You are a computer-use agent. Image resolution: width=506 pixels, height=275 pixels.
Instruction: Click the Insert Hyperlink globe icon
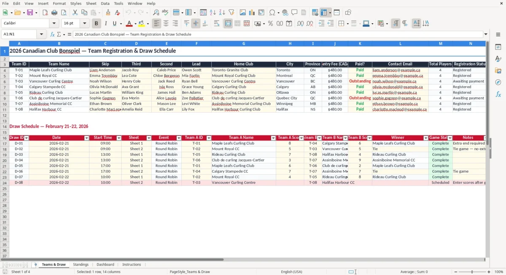(x=285, y=13)
